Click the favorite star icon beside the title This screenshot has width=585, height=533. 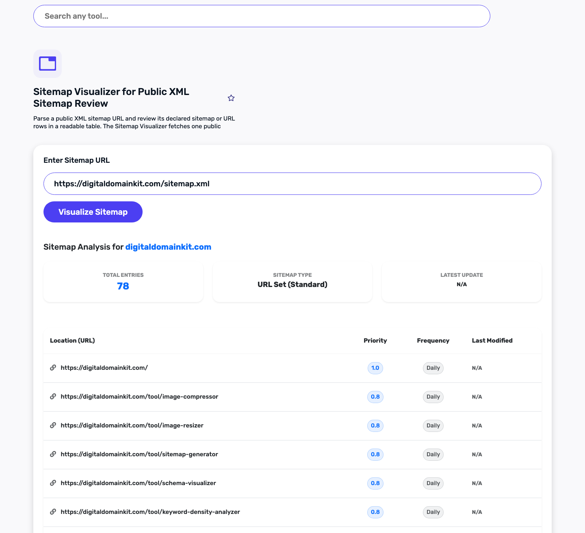(x=231, y=98)
